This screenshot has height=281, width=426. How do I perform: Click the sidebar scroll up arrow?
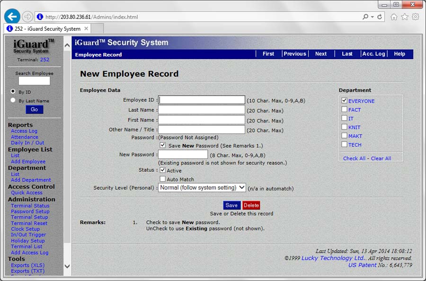[x=67, y=45]
